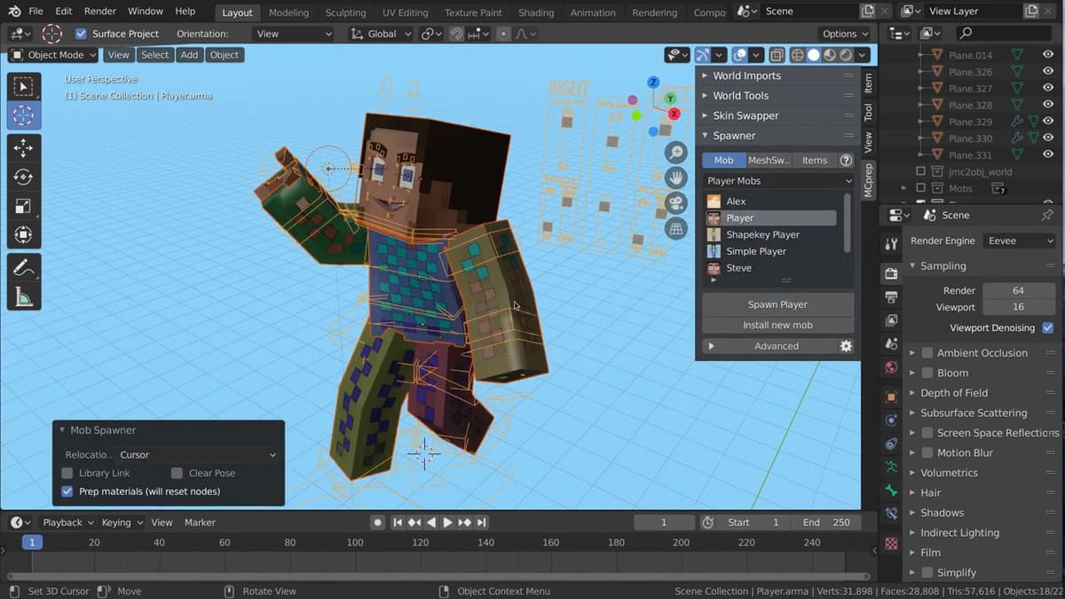Open the Relocation Cursor dropdown
This screenshot has height=599, width=1065.
(x=197, y=454)
